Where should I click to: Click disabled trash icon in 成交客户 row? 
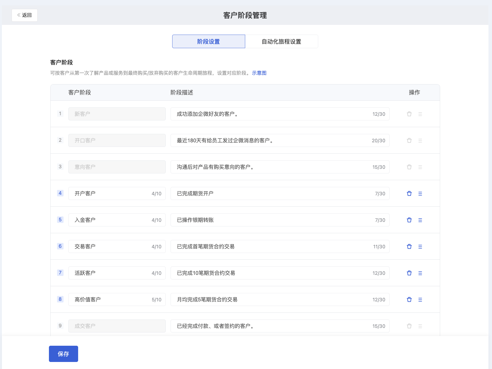pos(409,326)
